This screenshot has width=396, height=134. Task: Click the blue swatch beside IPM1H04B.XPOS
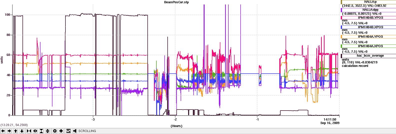342,27
